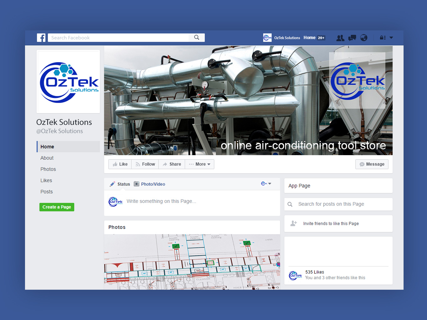Screen dimensions: 427x320
Task: Click the Like button
Action: (120, 164)
